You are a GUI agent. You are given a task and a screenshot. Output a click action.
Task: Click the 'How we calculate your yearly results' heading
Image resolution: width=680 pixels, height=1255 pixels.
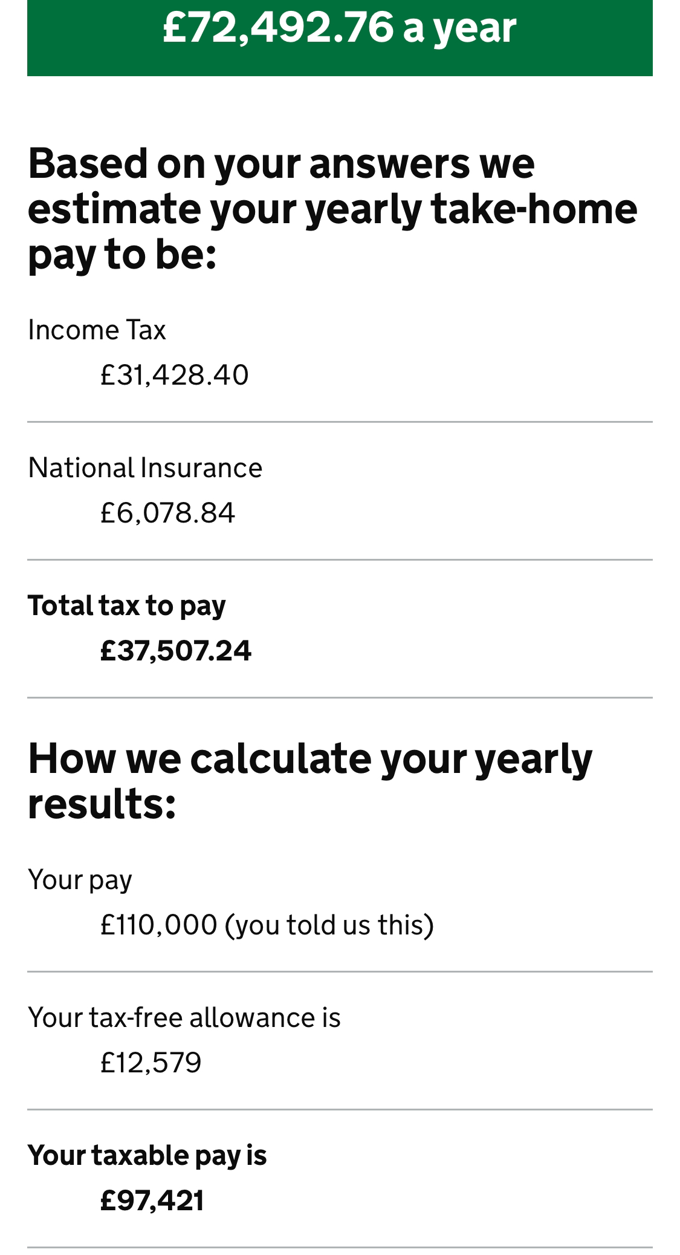[x=310, y=780]
